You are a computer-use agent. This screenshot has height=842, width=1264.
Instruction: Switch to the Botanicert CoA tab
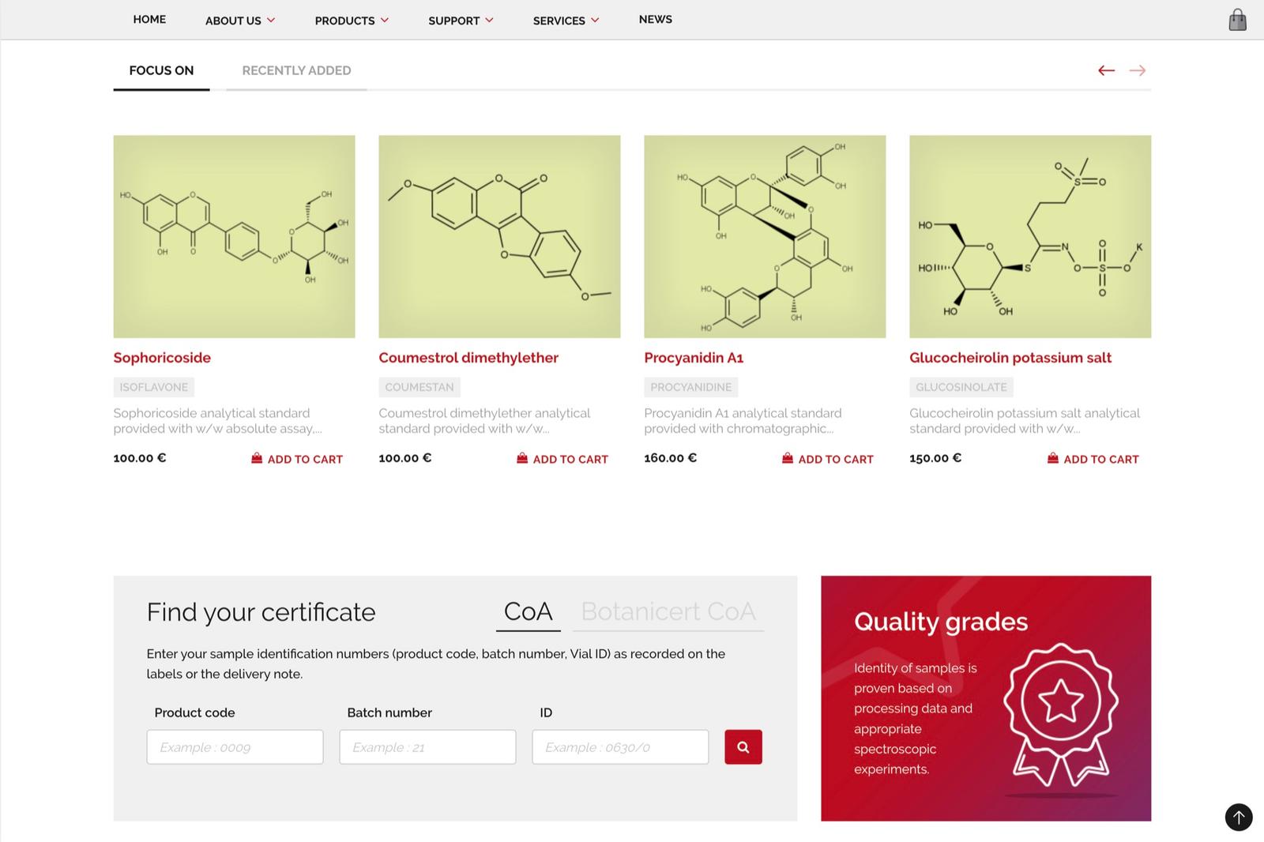(x=668, y=611)
